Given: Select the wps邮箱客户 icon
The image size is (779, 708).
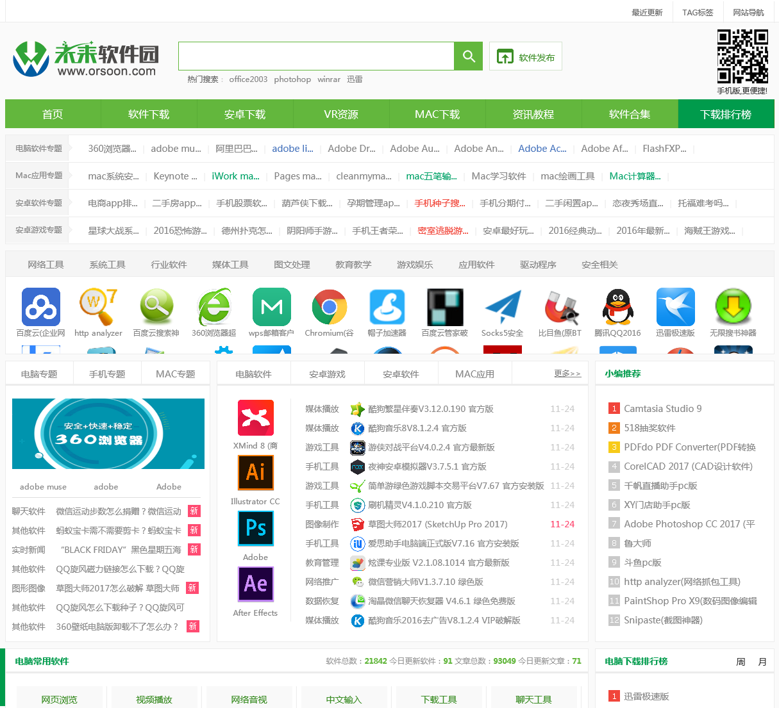Looking at the screenshot, I should point(272,307).
